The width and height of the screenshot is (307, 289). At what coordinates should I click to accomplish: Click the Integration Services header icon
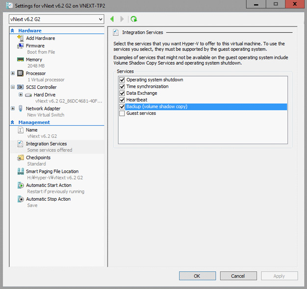pos(116,32)
